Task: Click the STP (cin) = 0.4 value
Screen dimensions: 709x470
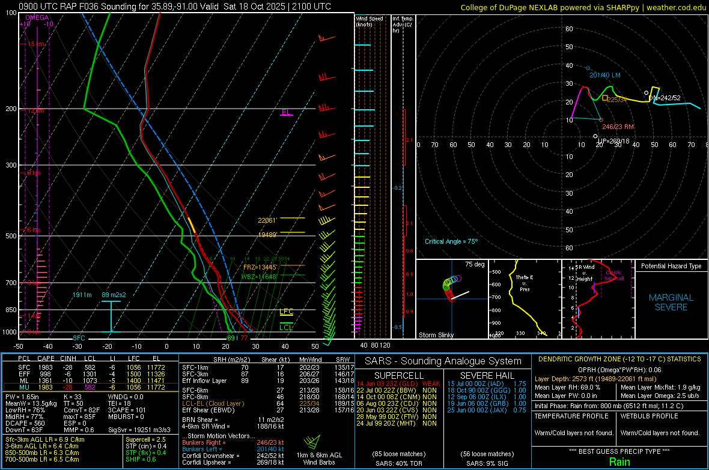Action: coord(146,446)
